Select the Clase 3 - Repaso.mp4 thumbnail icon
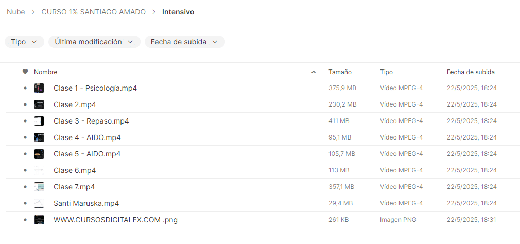Image resolution: width=520 pixels, height=244 pixels. tap(39, 121)
